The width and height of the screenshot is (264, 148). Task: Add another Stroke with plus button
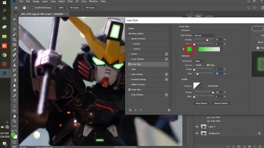coord(167,54)
